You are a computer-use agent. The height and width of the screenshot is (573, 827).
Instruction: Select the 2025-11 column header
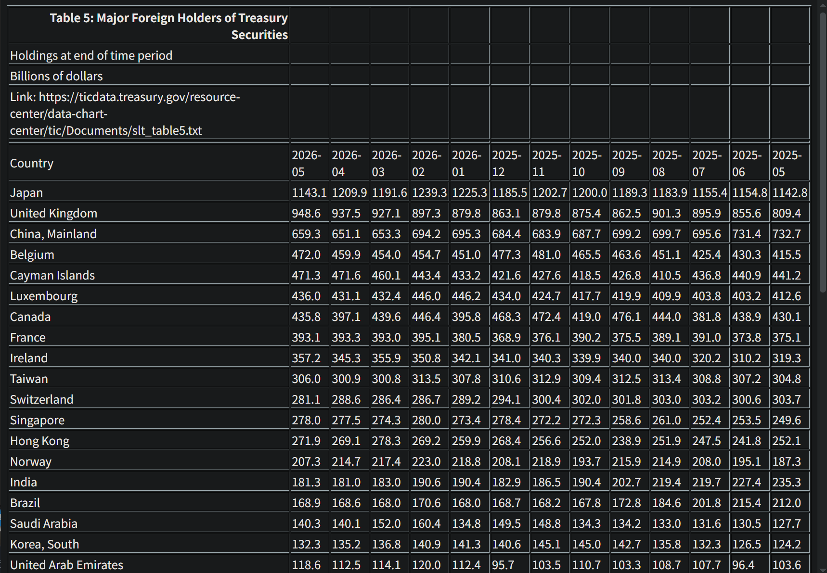pyautogui.click(x=550, y=163)
